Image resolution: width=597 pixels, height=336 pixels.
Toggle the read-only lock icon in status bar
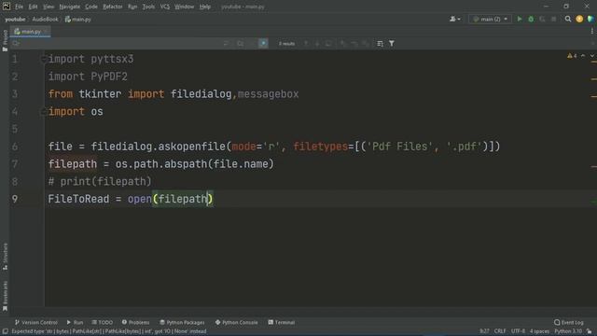(589, 331)
